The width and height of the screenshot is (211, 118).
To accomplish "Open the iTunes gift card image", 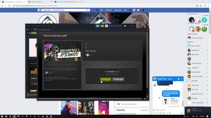I will (x=104, y=108).
